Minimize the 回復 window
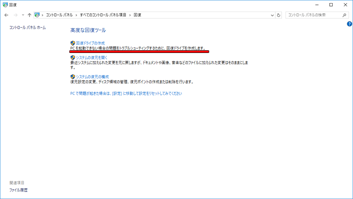Image resolution: width=353 pixels, height=199 pixels. [x=317, y=5]
